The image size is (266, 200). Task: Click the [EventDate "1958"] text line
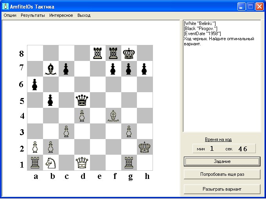[202, 34]
